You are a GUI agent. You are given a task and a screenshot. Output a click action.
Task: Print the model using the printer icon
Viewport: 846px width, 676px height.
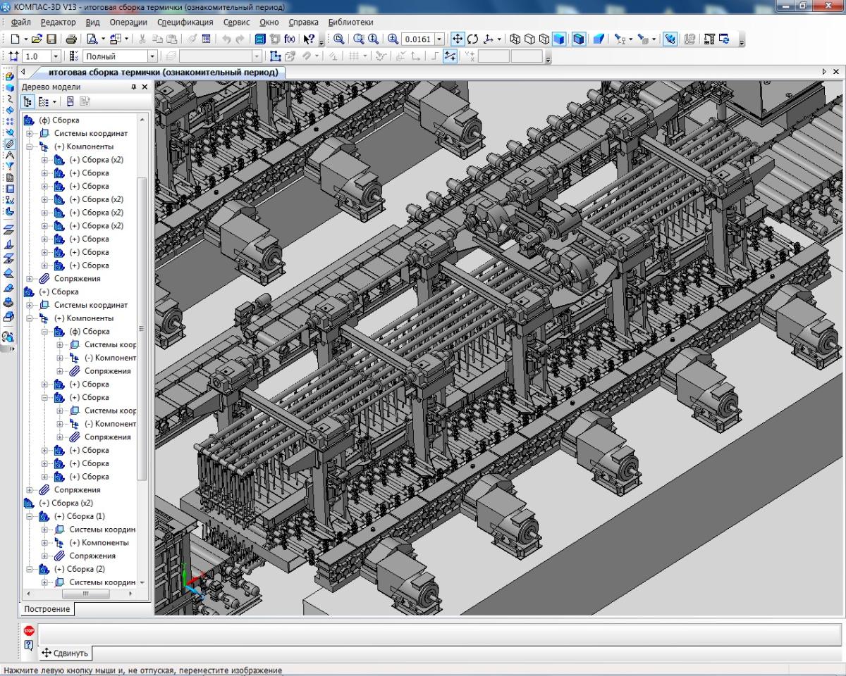[71, 39]
